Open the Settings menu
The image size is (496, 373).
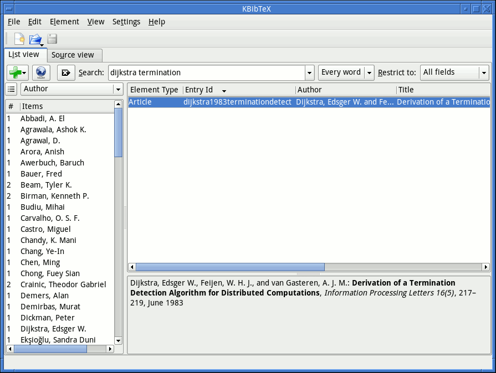click(x=126, y=22)
